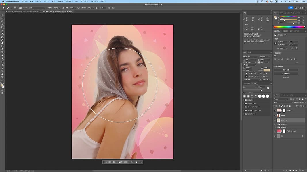Hide the Image layer
307x172 pixels.
pyautogui.click(x=274, y=115)
